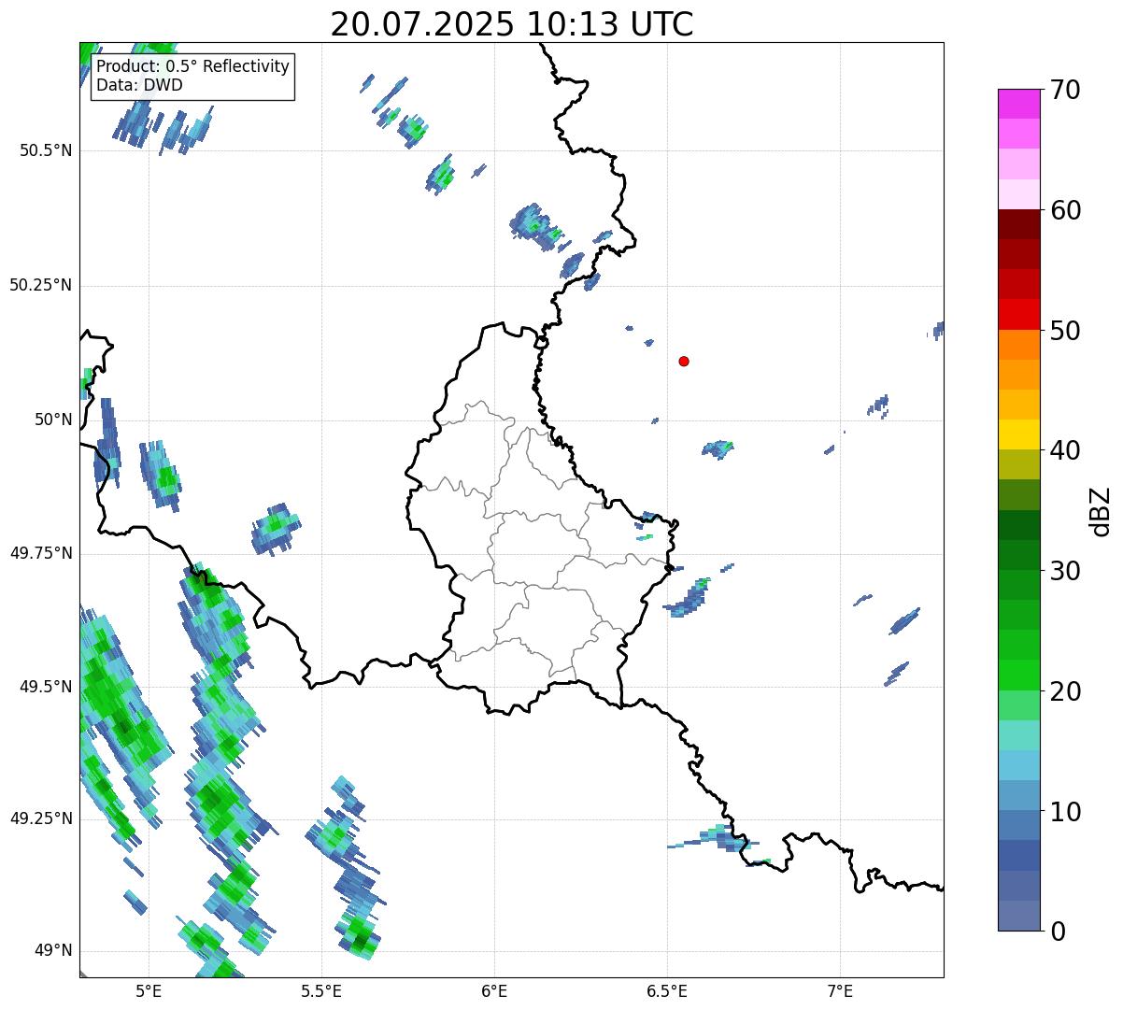The height and width of the screenshot is (1010, 1123).
Task: Select the magenta swatch just below 70 dBZ
Action: pyautogui.click(x=1019, y=104)
